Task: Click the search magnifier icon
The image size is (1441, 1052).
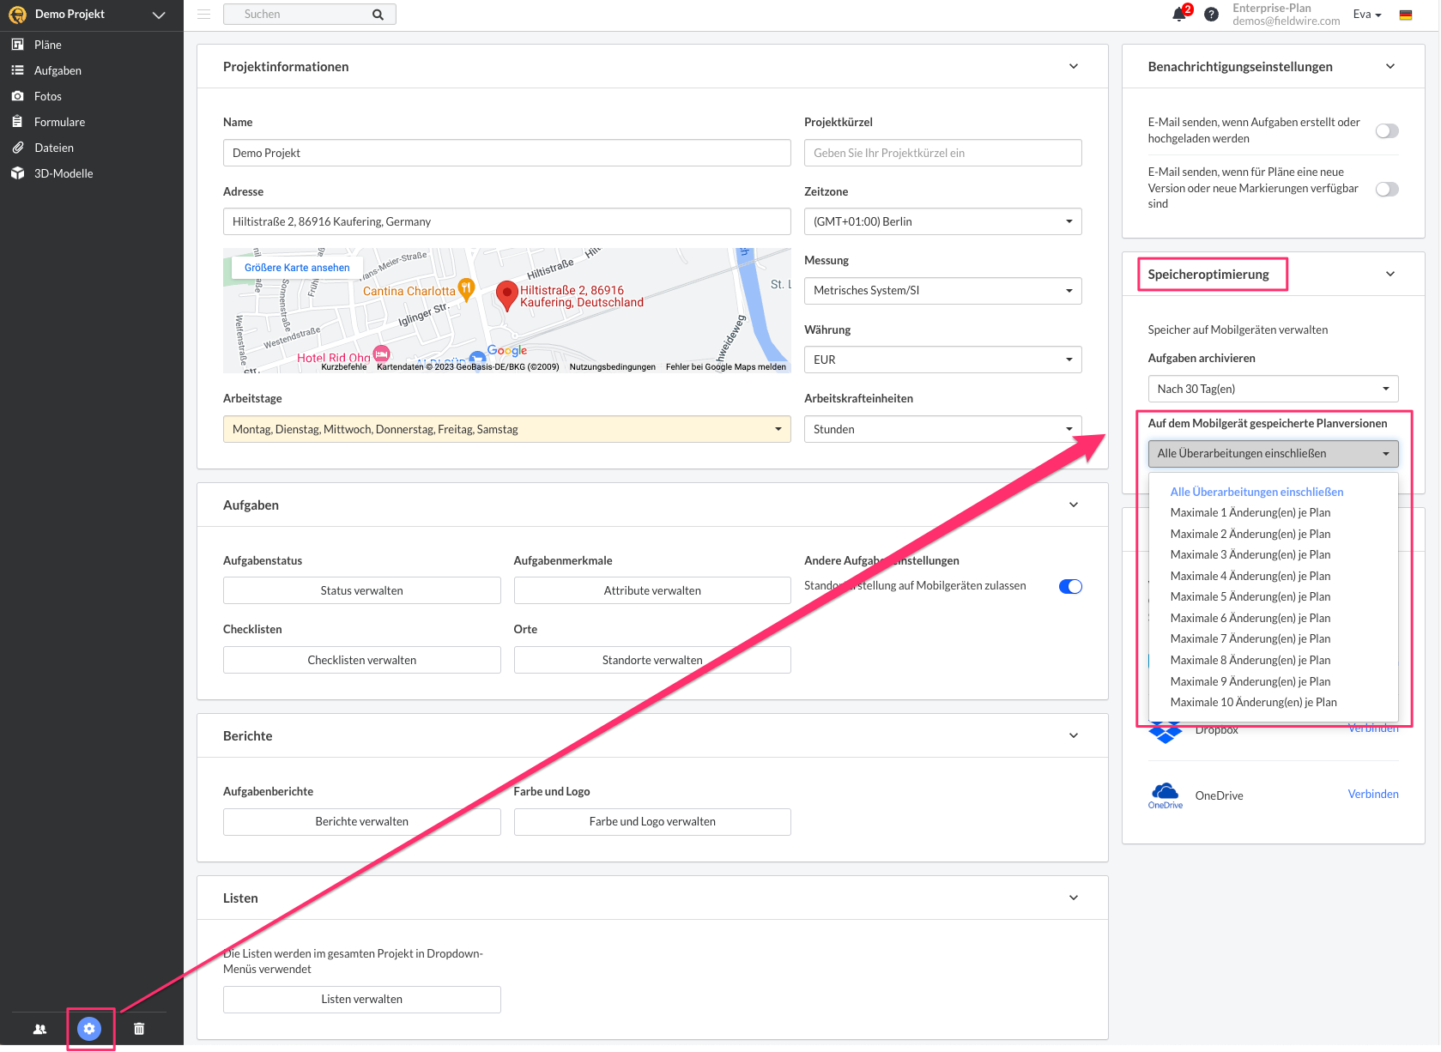Action: (378, 15)
